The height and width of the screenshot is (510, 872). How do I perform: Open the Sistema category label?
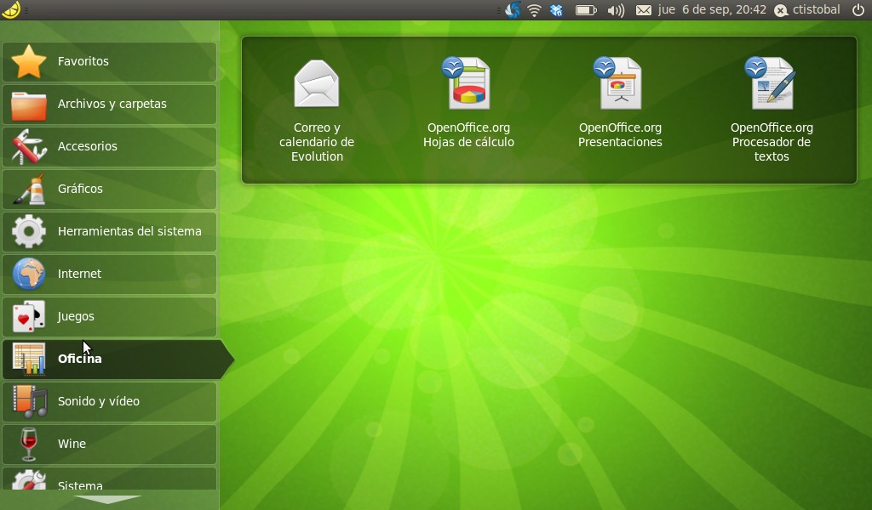80,485
